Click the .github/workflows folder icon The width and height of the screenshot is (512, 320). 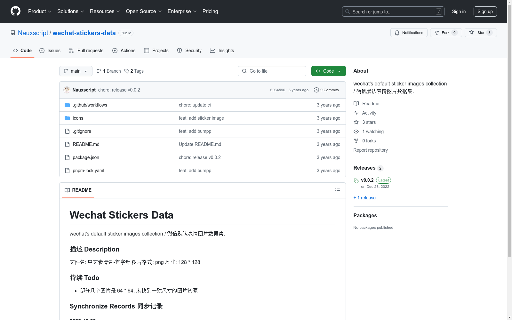click(67, 105)
